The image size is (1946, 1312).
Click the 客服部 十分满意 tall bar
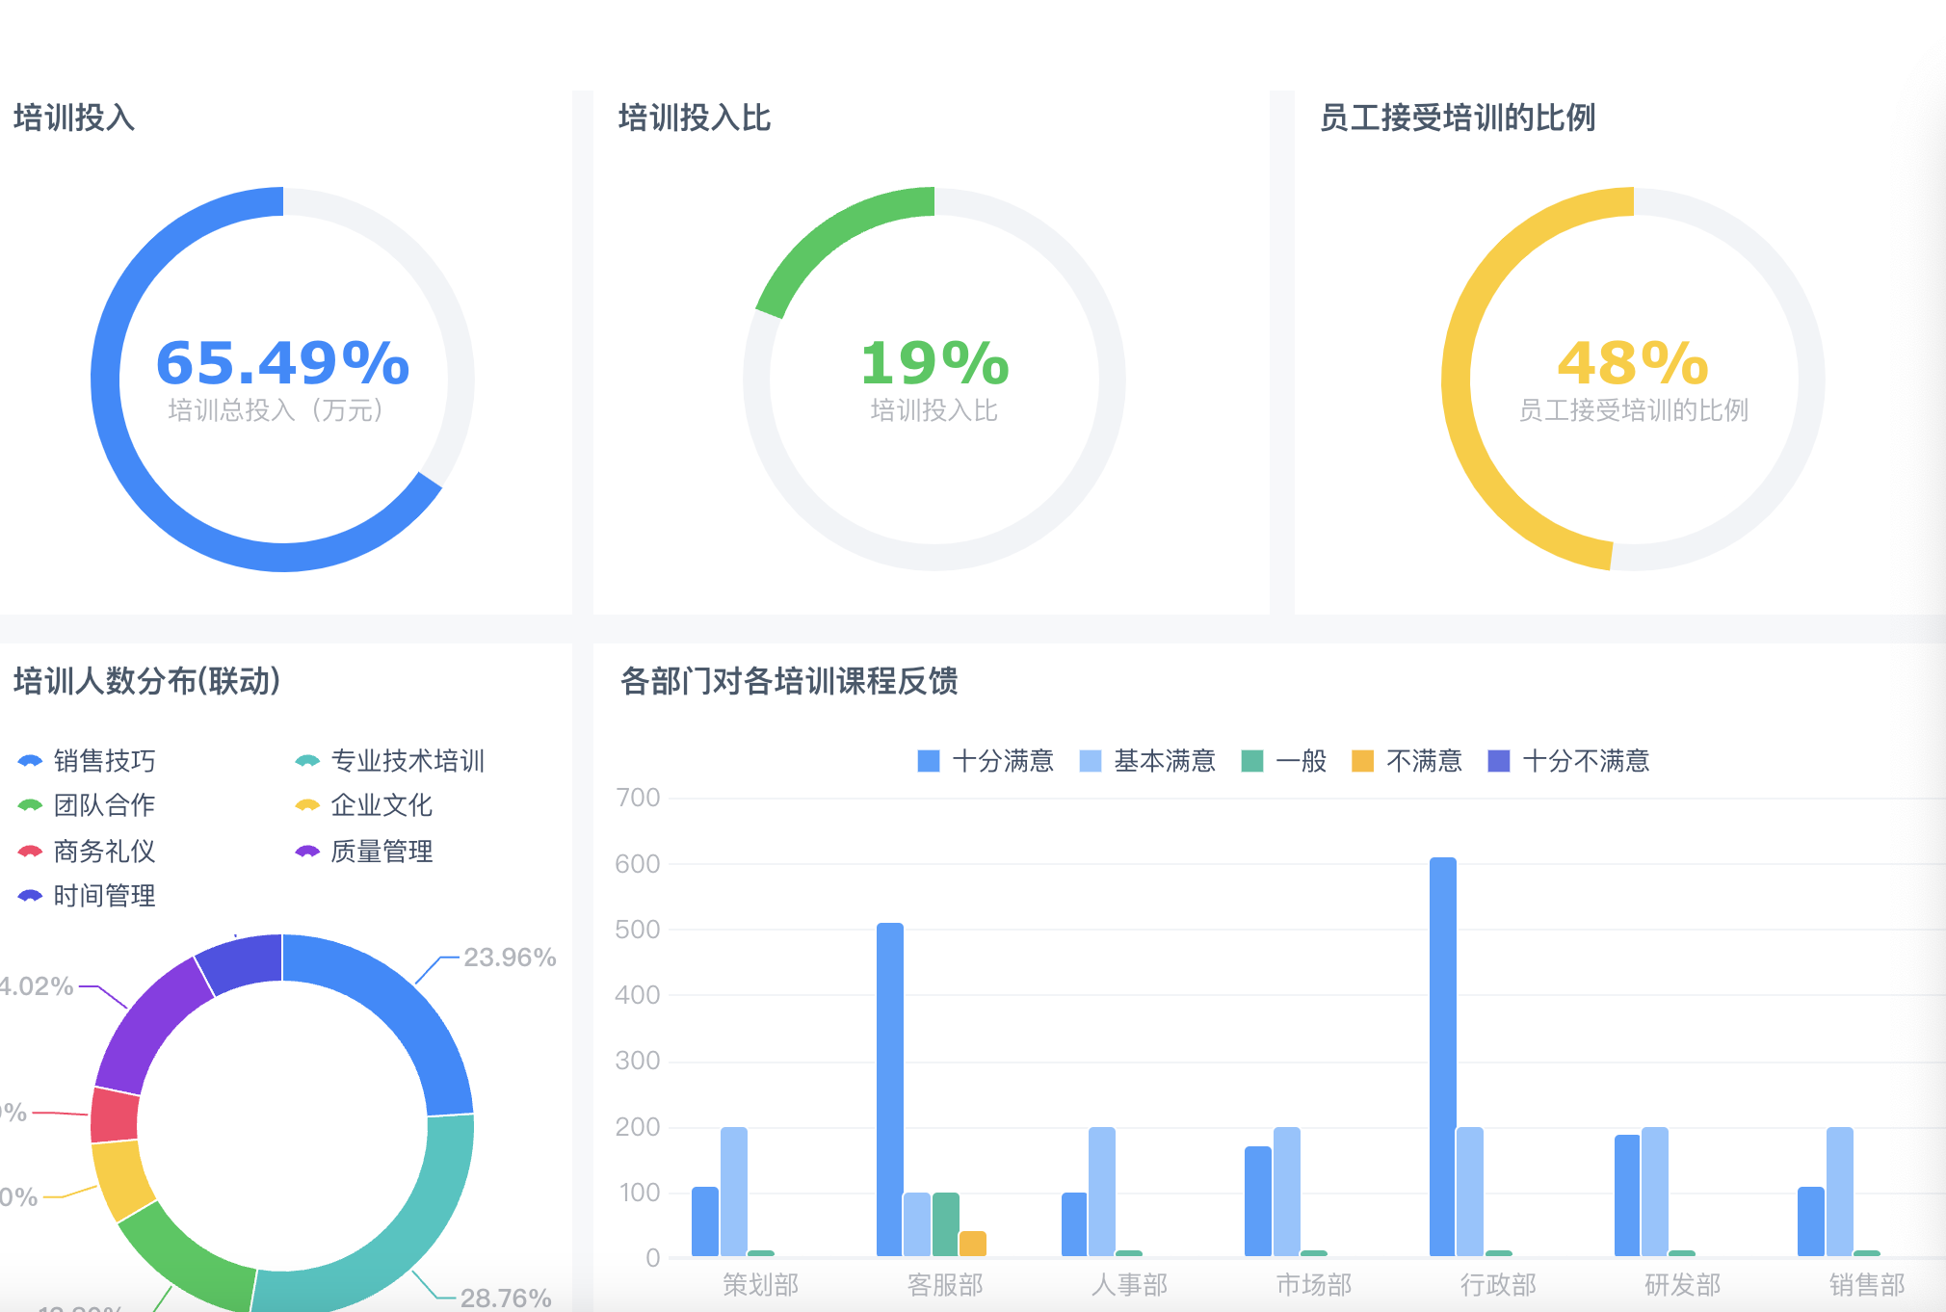[890, 1089]
